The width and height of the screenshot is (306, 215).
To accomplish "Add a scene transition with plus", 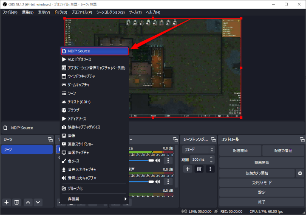I will point(187,169).
